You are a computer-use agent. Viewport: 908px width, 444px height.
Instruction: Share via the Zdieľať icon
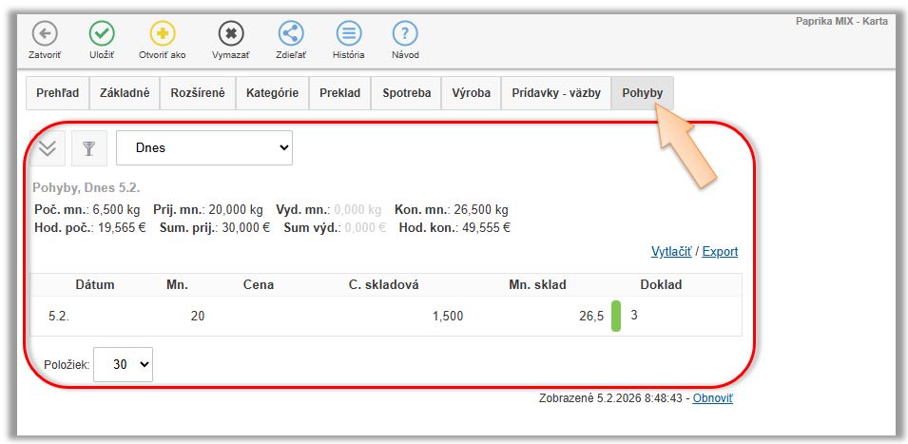point(291,34)
